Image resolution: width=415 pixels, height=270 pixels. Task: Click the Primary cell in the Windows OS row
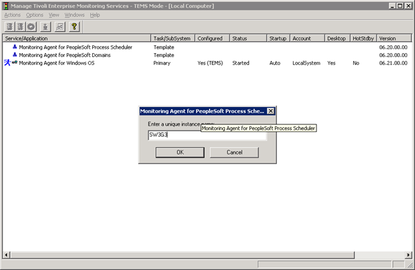coord(161,63)
